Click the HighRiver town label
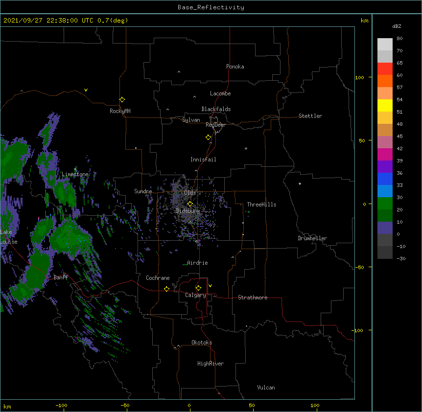Viewport: 422px width, 412px height. pyautogui.click(x=211, y=364)
